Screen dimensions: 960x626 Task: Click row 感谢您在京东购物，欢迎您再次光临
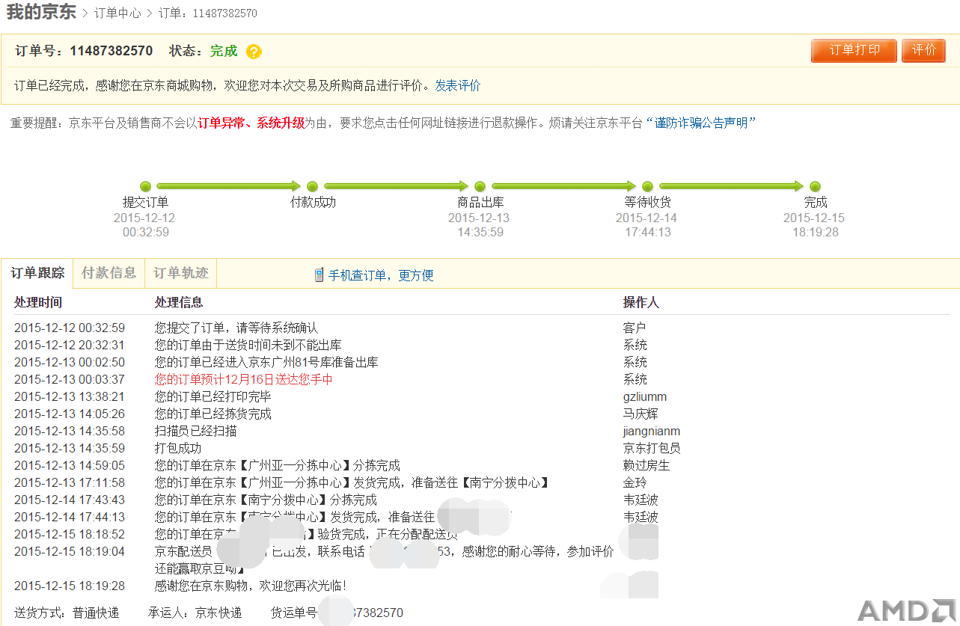[x=251, y=586]
